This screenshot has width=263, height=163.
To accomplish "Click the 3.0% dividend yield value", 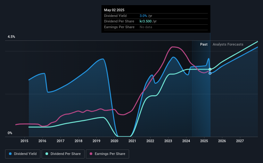I will [x=143, y=16].
